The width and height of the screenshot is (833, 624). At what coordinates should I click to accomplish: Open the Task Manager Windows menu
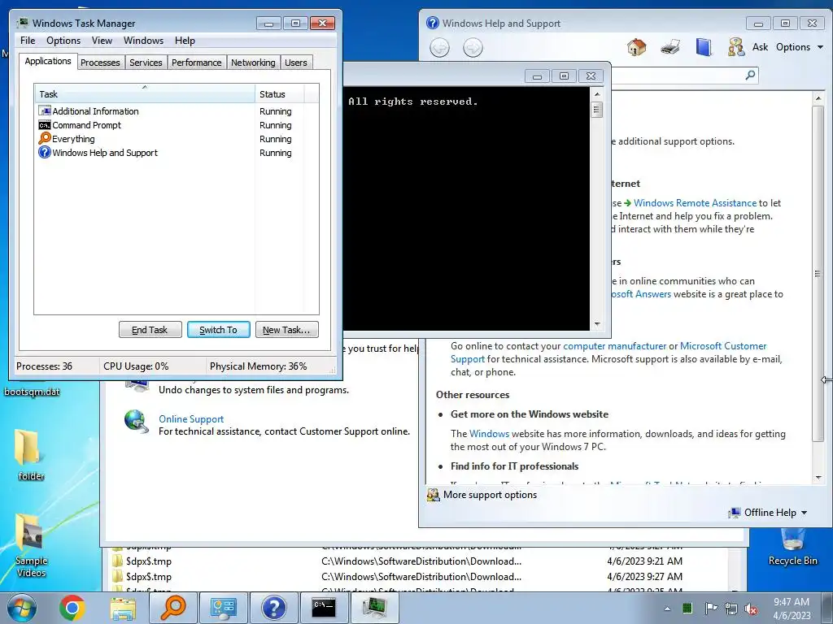[143, 41]
